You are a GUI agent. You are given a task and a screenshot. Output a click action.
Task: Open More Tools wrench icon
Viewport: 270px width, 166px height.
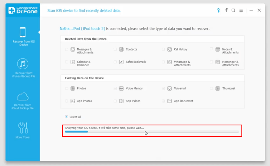[x=22, y=130]
